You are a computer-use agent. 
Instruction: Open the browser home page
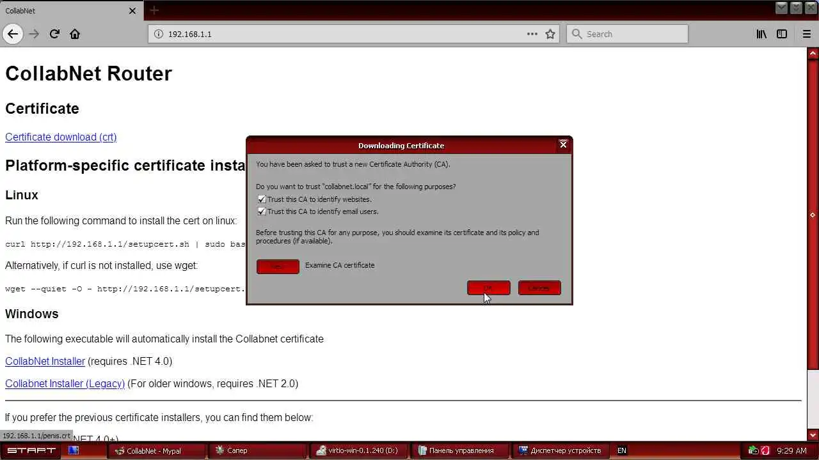[75, 34]
